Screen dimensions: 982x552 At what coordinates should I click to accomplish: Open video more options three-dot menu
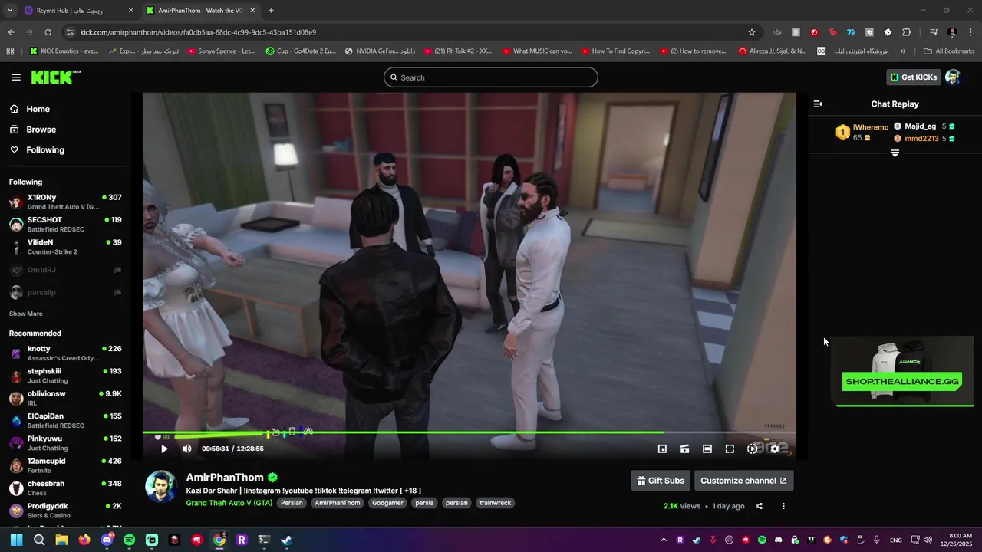(x=783, y=506)
